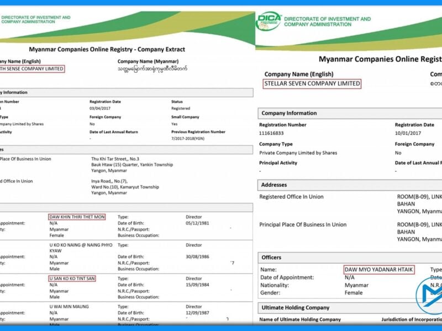This screenshot has height=331, width=442.
Task: Select date of birth '30/08/1986'
Action: click(197, 257)
